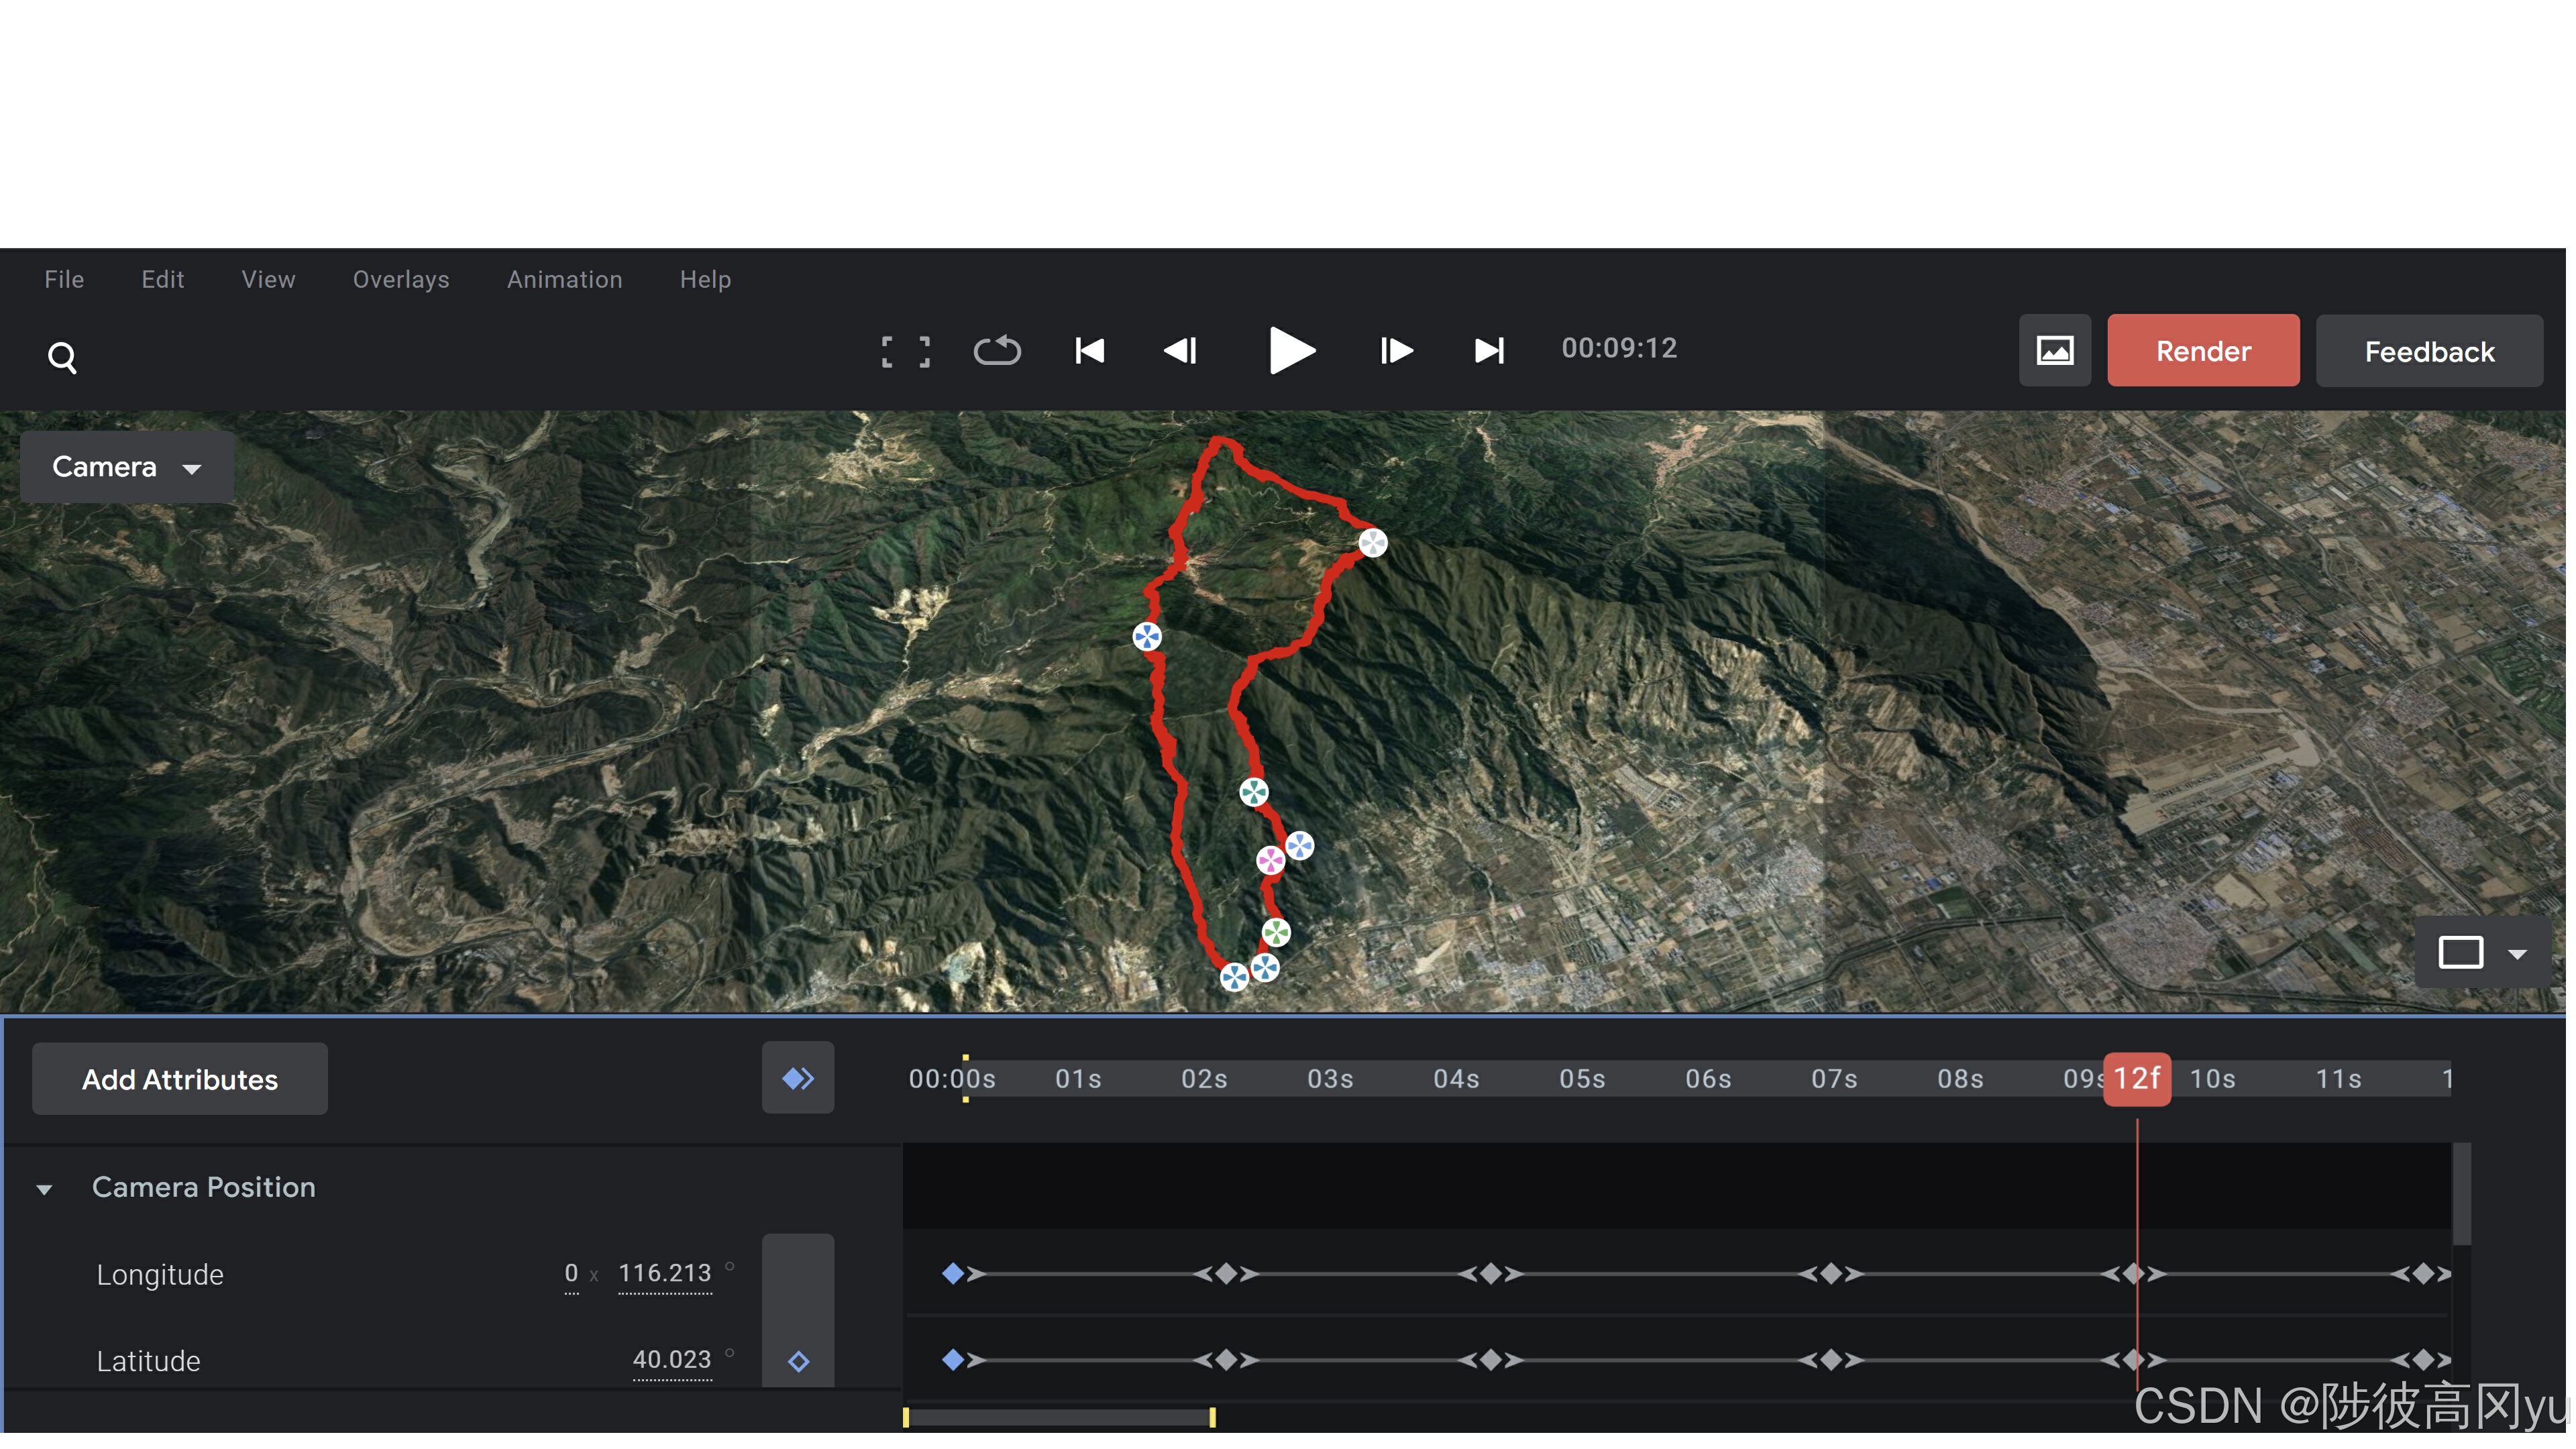Click the snapshot image icon
The height and width of the screenshot is (1449, 2576).
2054,351
